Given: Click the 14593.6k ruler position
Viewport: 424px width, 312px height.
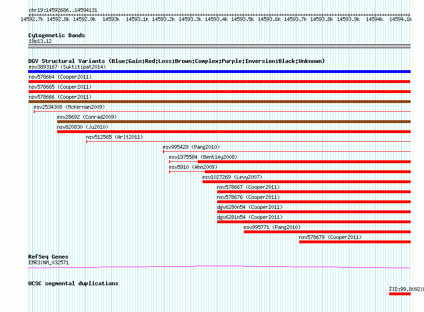Looking at the screenshot, I should 269,19.
